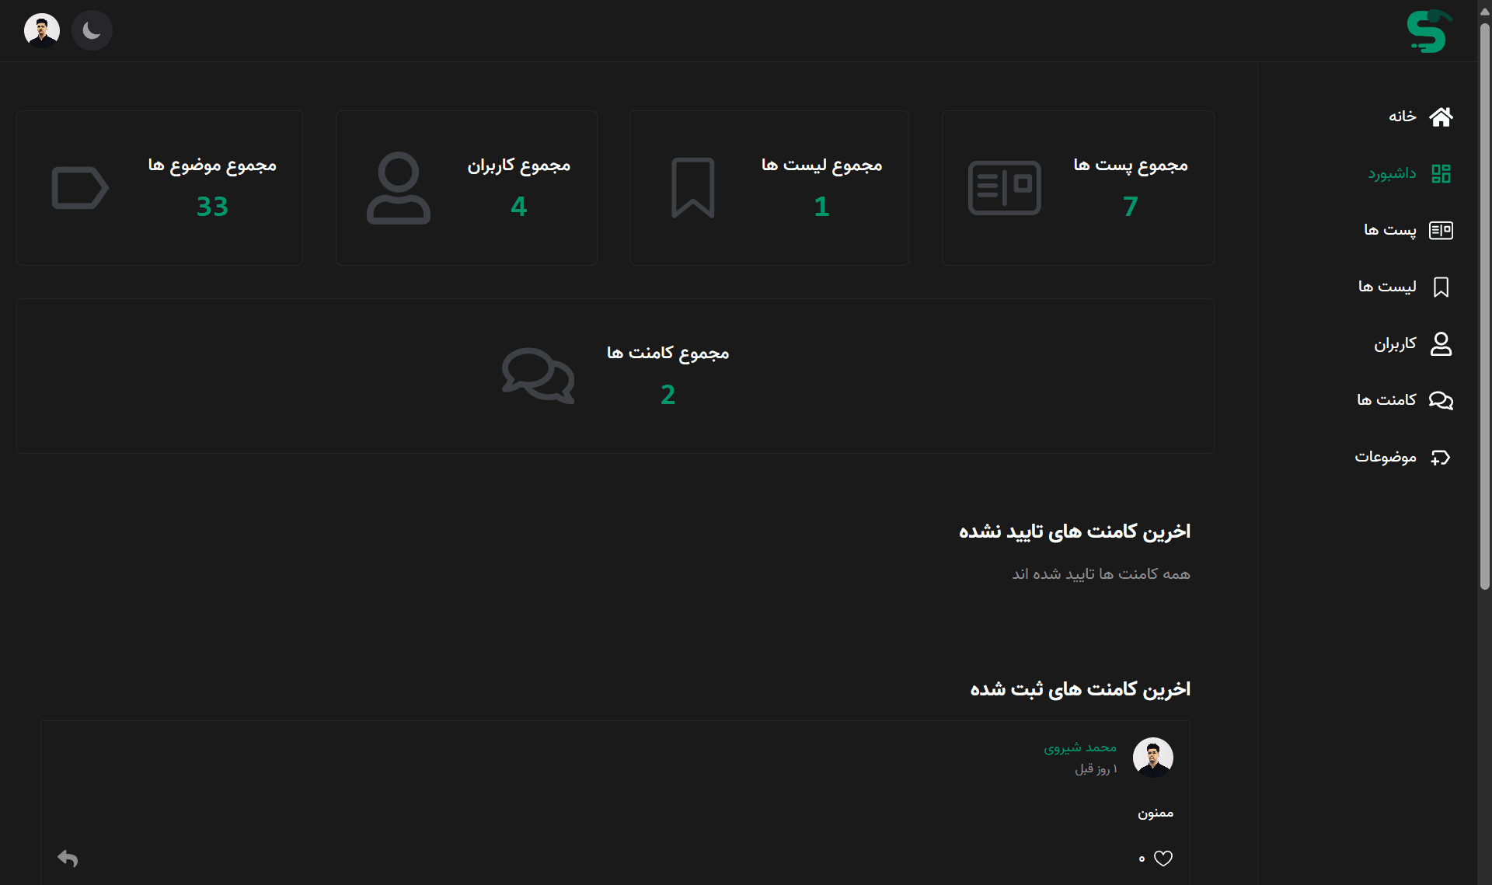The width and height of the screenshot is (1492, 885).
Task: Click the مجموع لیست ها card title
Action: pyautogui.click(x=821, y=165)
